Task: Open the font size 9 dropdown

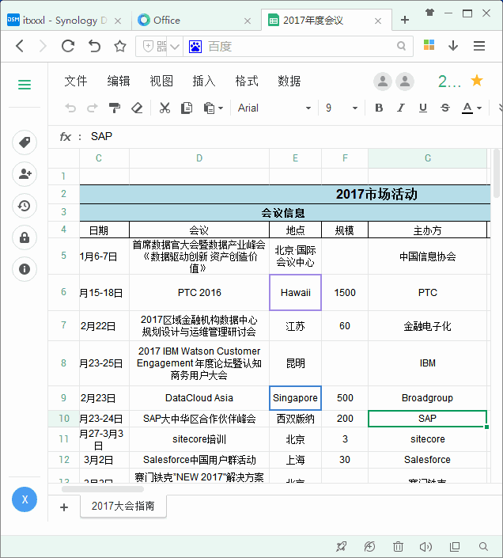Action: [341, 108]
